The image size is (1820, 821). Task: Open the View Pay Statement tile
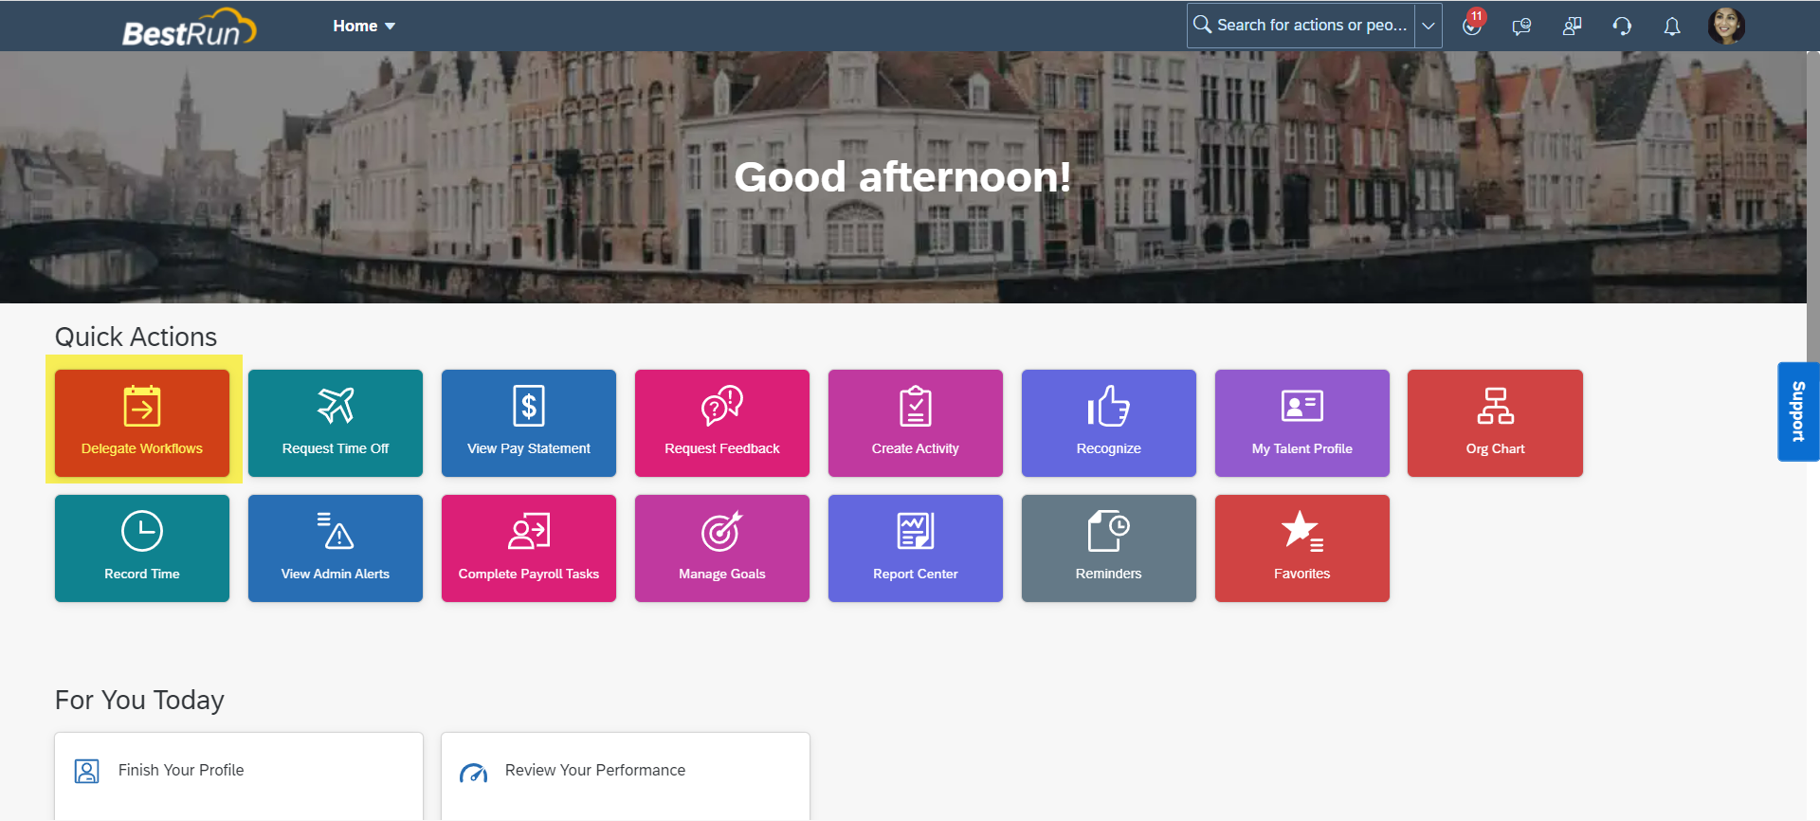coord(529,423)
